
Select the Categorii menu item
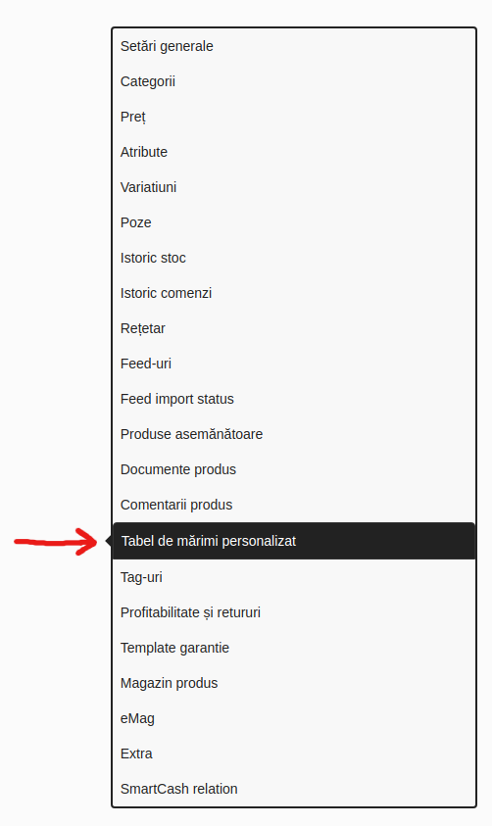point(293,81)
